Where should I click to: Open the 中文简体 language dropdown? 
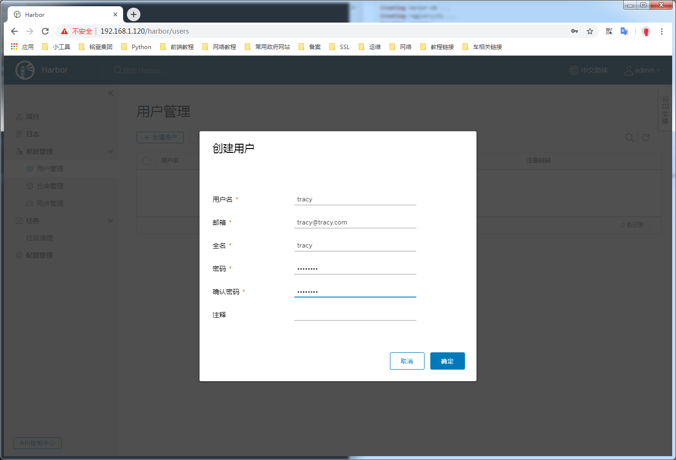[x=588, y=70]
